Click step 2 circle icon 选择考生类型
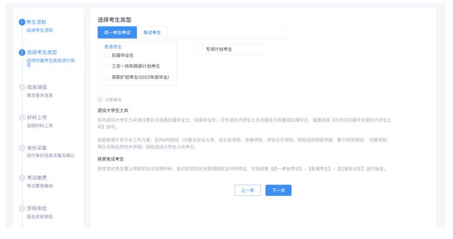 click(x=22, y=52)
